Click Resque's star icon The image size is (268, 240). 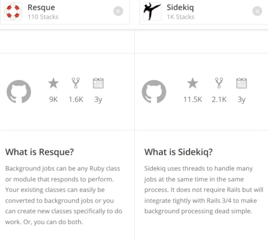(53, 83)
